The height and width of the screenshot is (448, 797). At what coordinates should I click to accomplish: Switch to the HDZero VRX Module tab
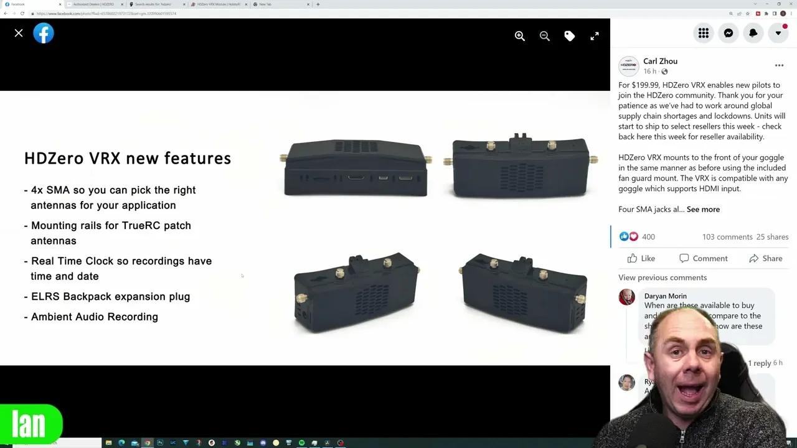[218, 4]
